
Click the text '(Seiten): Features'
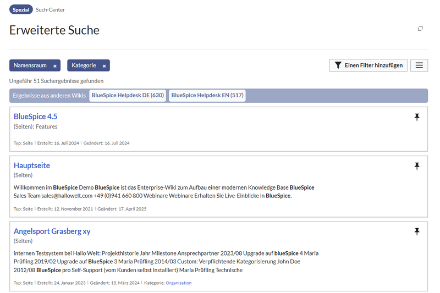(x=36, y=127)
